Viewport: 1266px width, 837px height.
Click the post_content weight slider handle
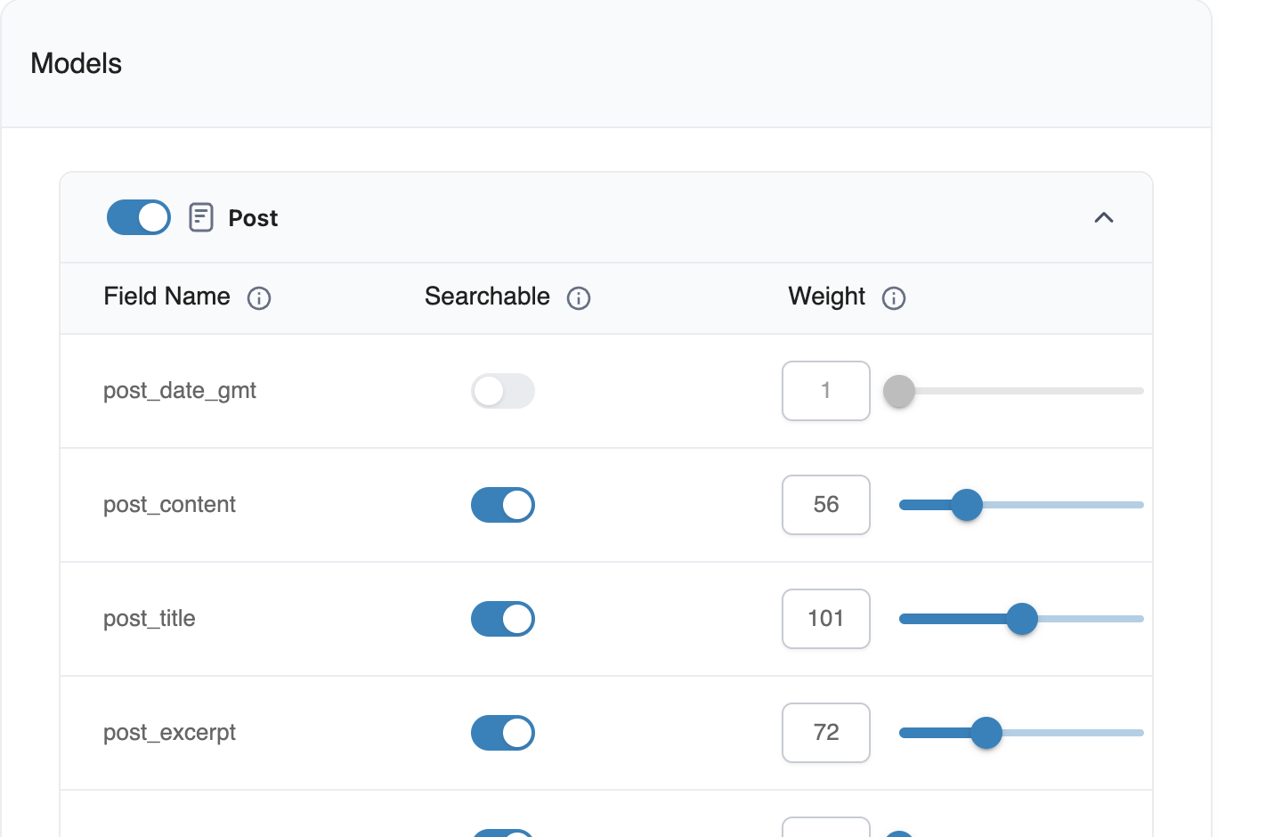[x=967, y=505]
